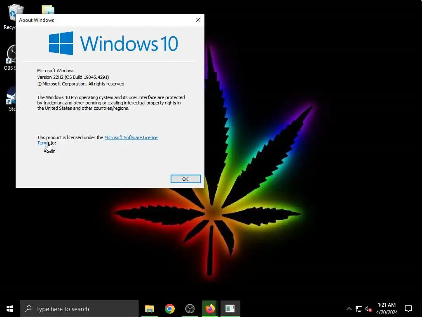Open the Microsoft Software License Terms link

[x=131, y=137]
